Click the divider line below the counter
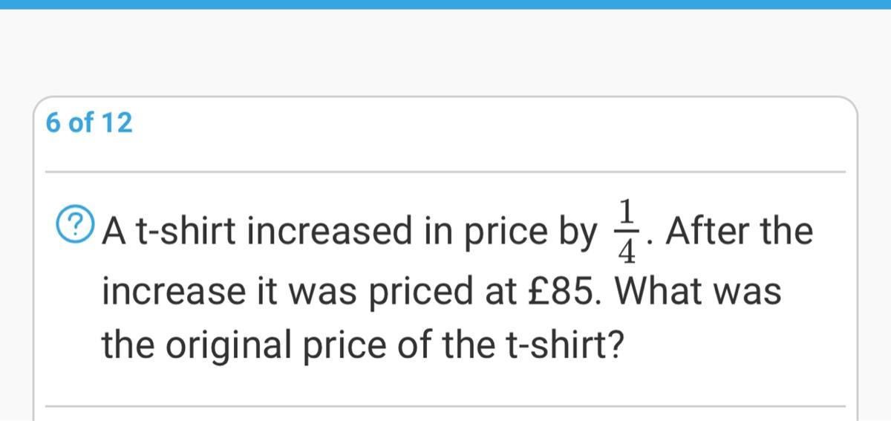 tap(446, 172)
